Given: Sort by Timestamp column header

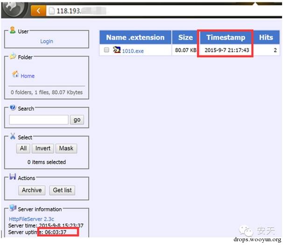Looking at the screenshot, I should 226,38.
